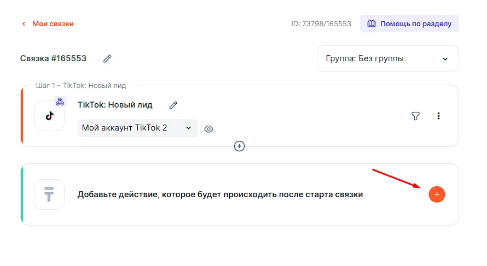
Task: Click the Добавьте действие prompt text
Action: coord(220,194)
